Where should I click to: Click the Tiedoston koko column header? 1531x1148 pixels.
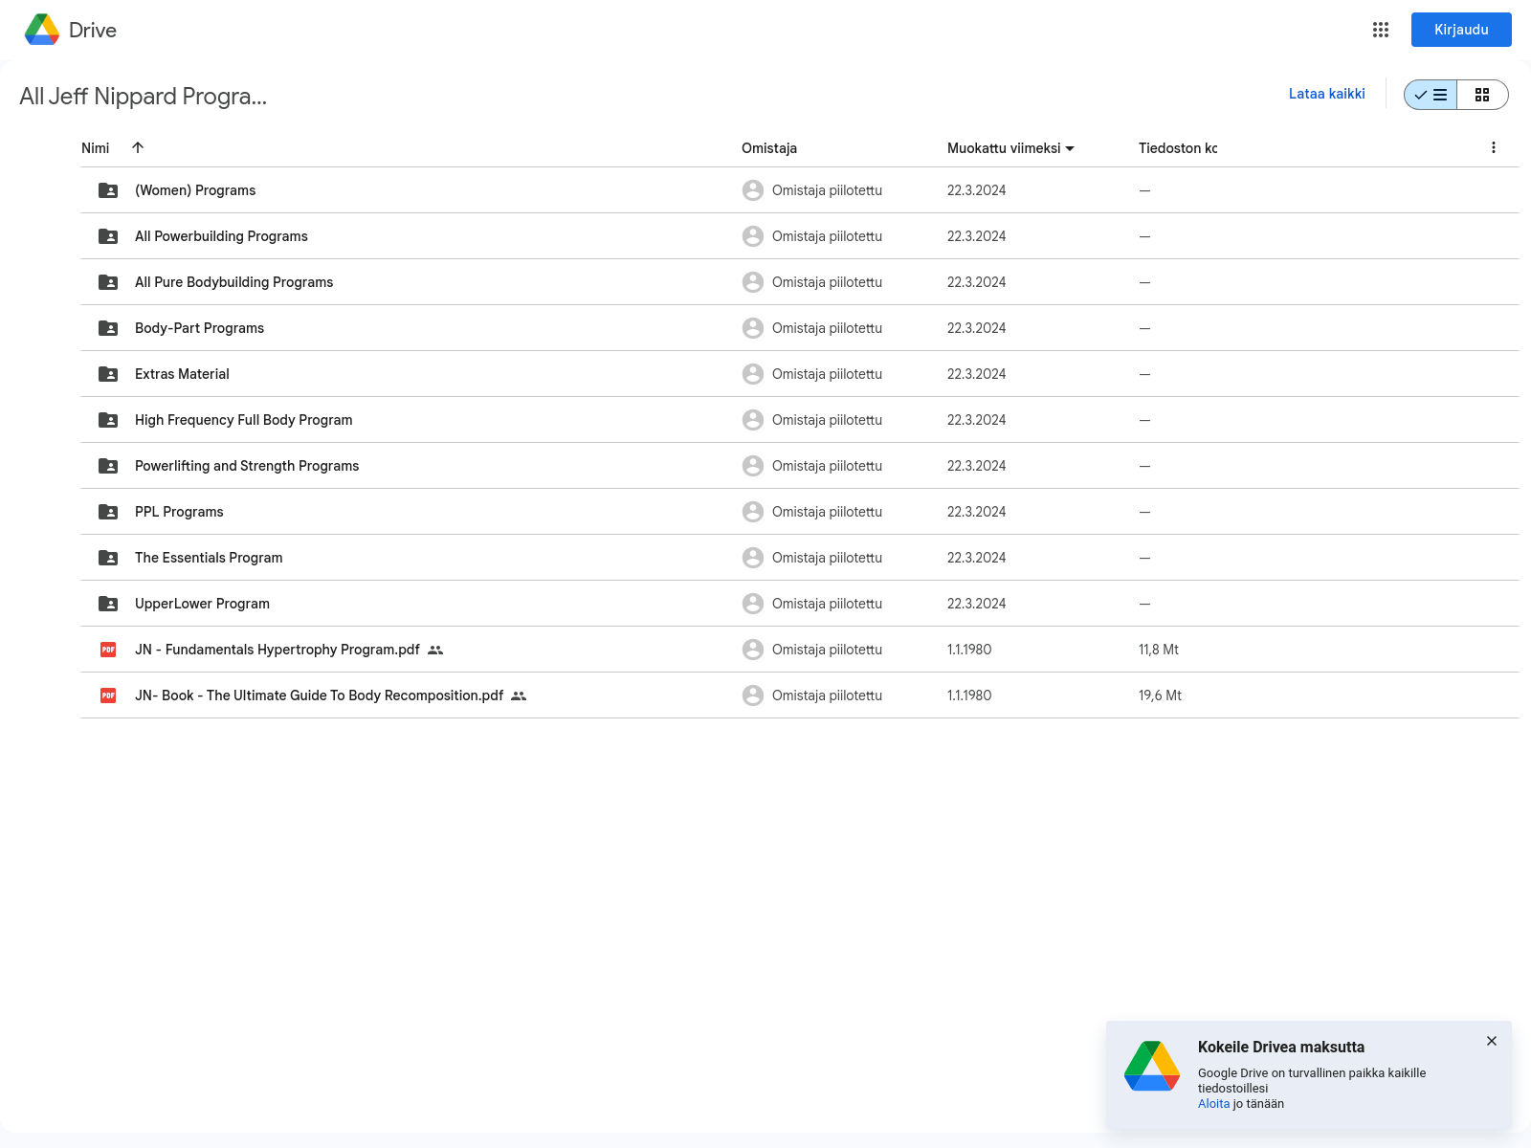click(1178, 148)
